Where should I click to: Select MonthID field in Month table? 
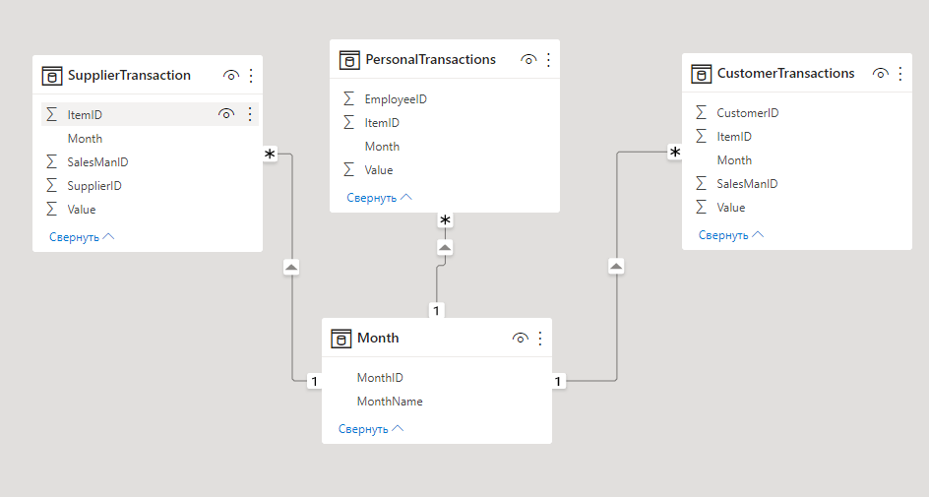[x=380, y=378]
